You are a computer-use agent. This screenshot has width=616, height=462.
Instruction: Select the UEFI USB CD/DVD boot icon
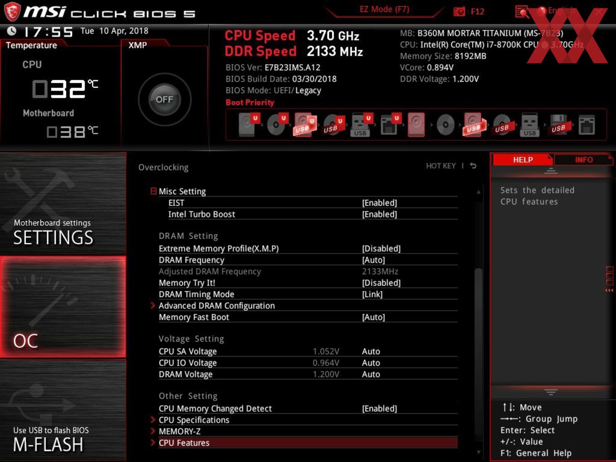[333, 125]
